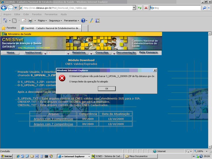Expand the address bar URL dropdown

(x=134, y=8)
